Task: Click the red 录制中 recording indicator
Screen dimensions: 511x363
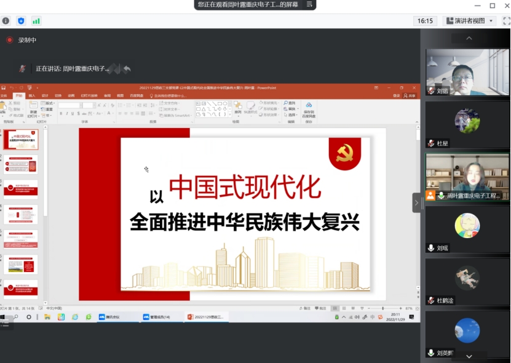Action: 9,40
